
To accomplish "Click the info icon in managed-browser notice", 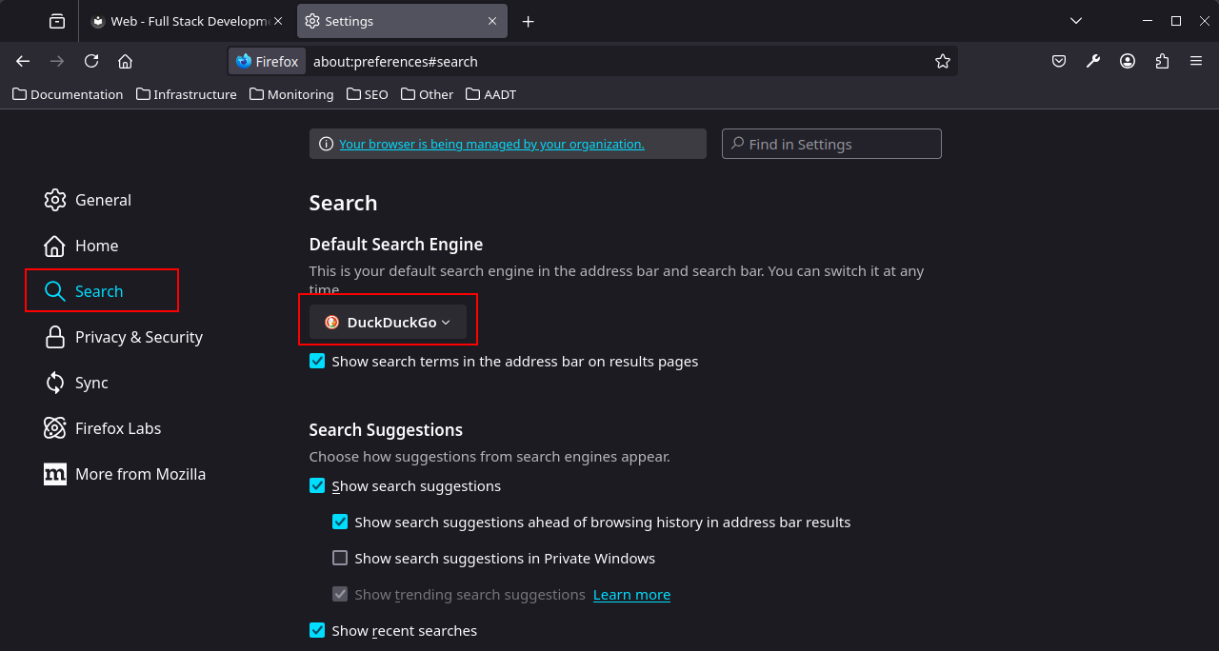I will (x=326, y=144).
